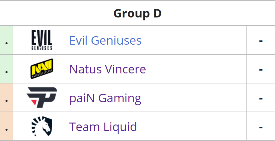This screenshot has width=275, height=141.
Task: Click the dash score for paiN Gaming
Action: pyautogui.click(x=261, y=99)
